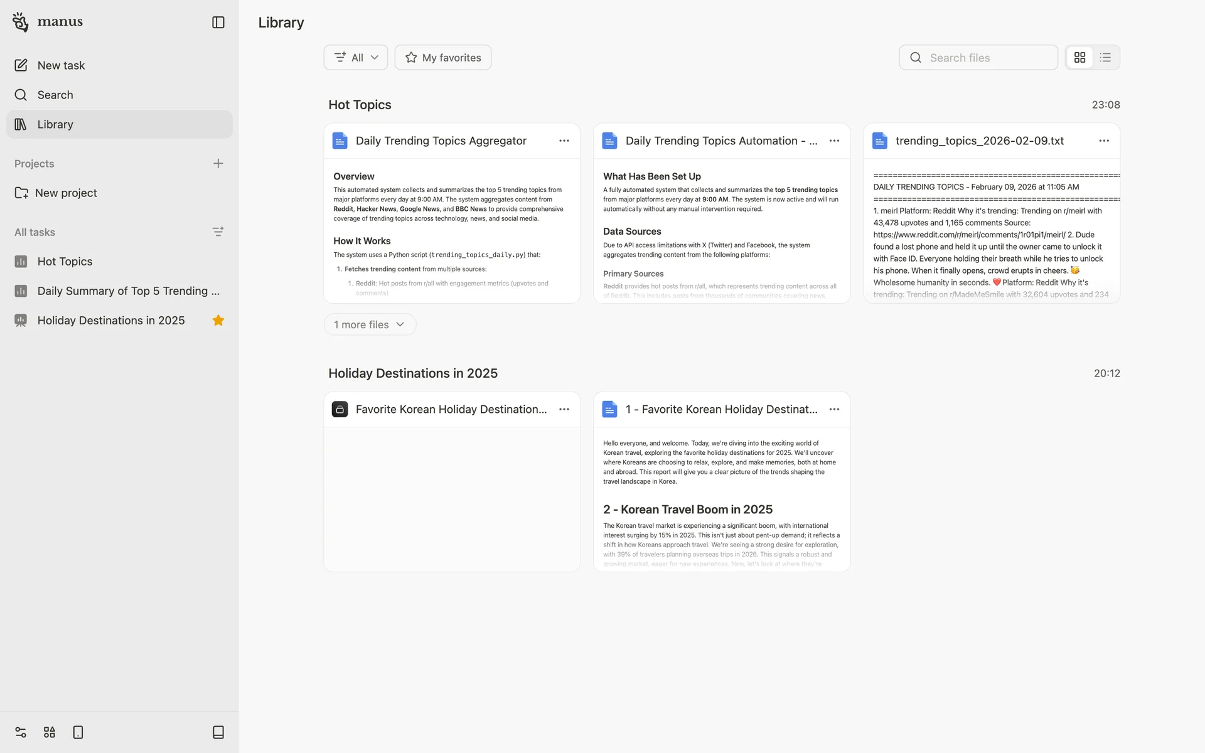Open the All tasks filter icon
The image size is (1205, 753).
coord(218,232)
